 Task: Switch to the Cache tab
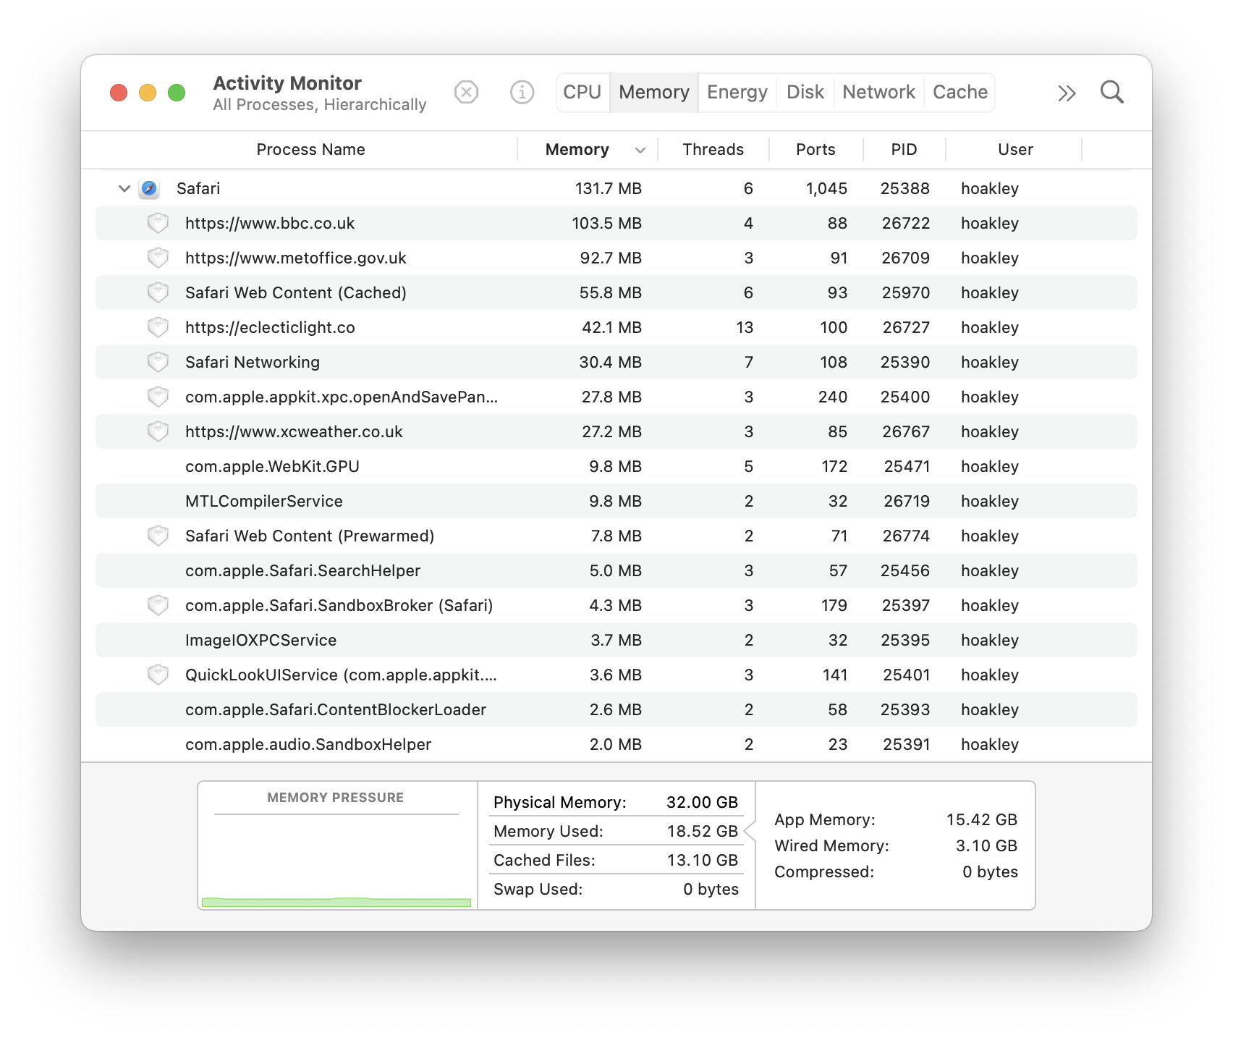click(x=959, y=92)
